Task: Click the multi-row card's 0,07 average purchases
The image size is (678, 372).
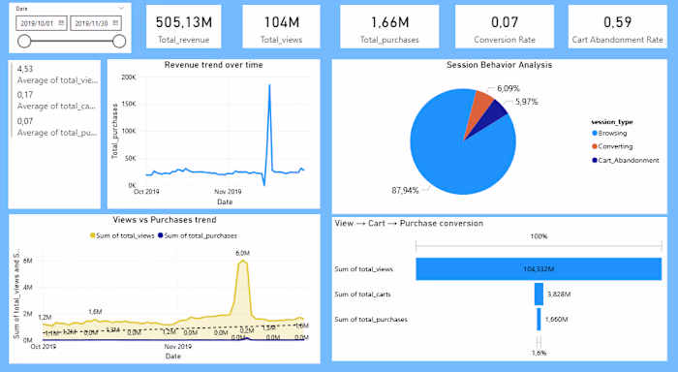Action: [x=25, y=121]
